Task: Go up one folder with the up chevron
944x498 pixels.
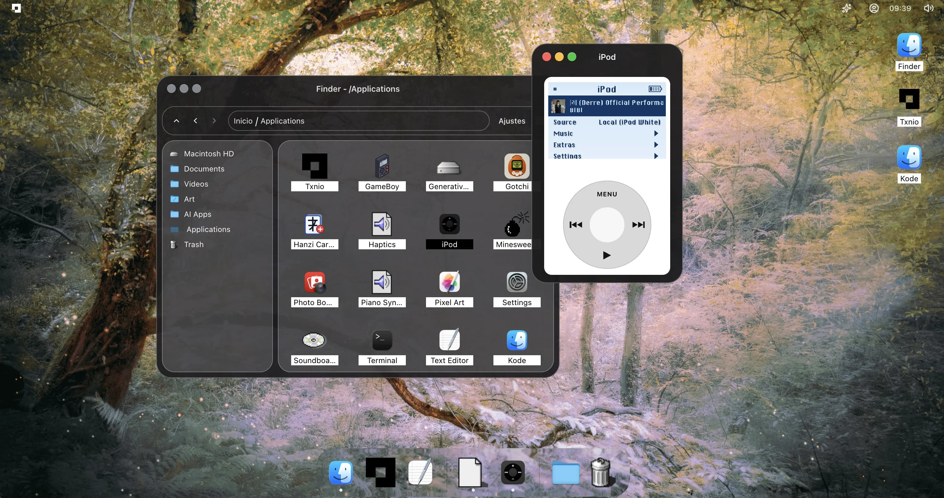Action: coord(176,121)
